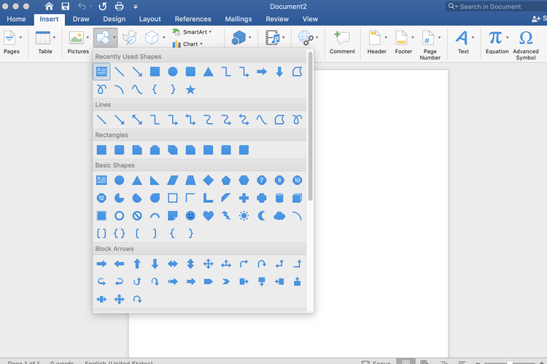Image resolution: width=547 pixels, height=364 pixels.
Task: Click the Text button in ribbon
Action: point(464,41)
